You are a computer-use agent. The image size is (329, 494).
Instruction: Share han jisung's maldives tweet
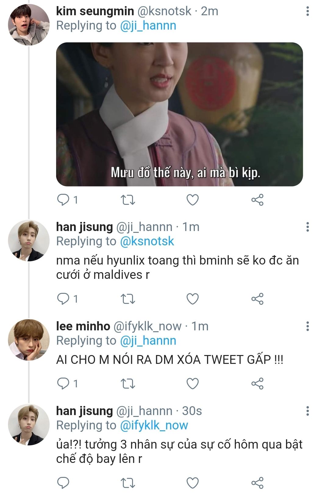point(257,299)
